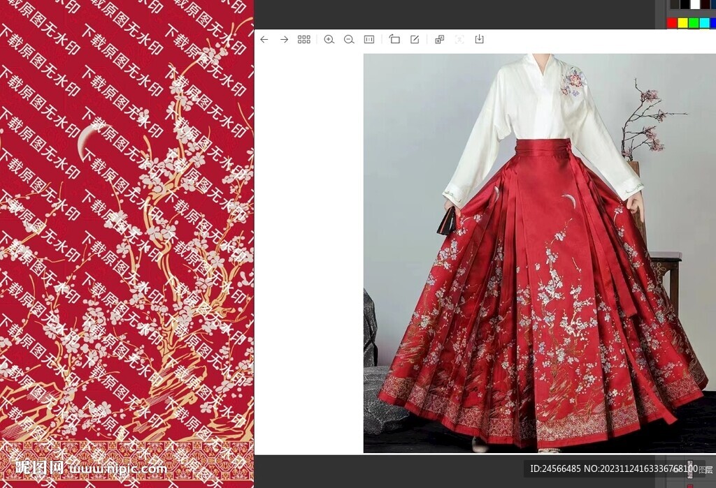Viewport: 716px width, 488px height.
Task: Pick the cyan color swatch
Action: [x=704, y=23]
